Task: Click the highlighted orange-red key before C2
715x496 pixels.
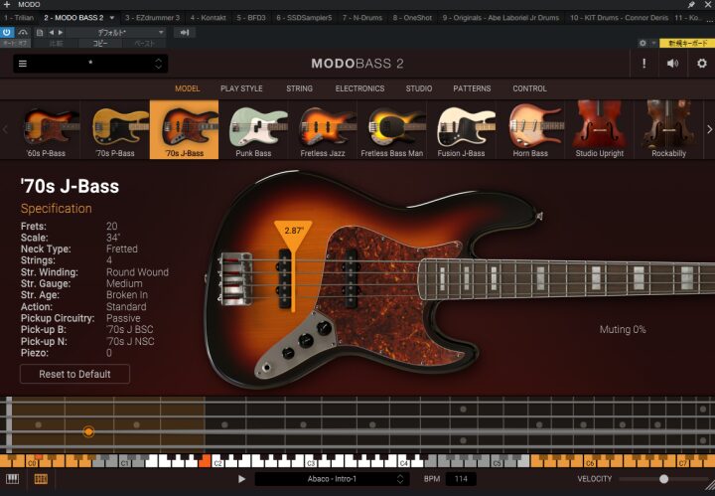Action: click(205, 461)
